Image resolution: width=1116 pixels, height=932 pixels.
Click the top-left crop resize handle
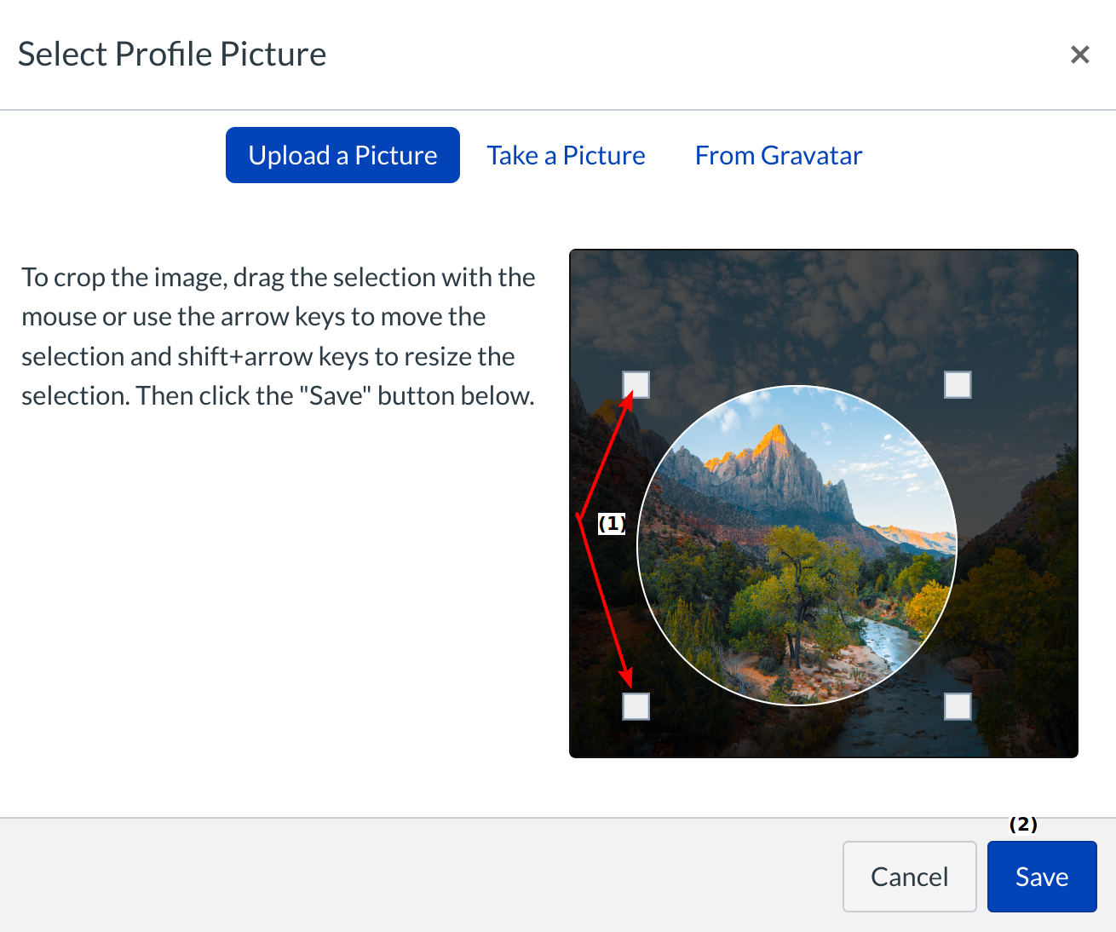point(636,385)
